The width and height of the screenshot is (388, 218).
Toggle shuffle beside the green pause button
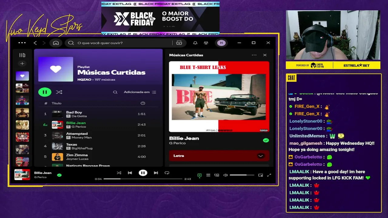[59, 92]
